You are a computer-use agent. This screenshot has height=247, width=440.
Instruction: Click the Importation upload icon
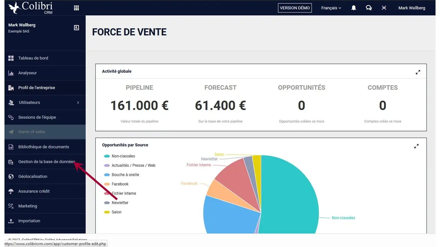11,221
